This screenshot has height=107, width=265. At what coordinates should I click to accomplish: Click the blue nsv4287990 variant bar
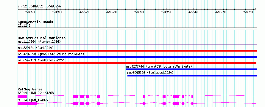pos(137,57)
